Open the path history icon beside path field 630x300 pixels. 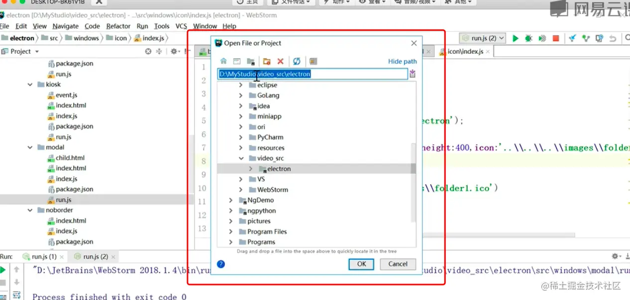pyautogui.click(x=413, y=74)
